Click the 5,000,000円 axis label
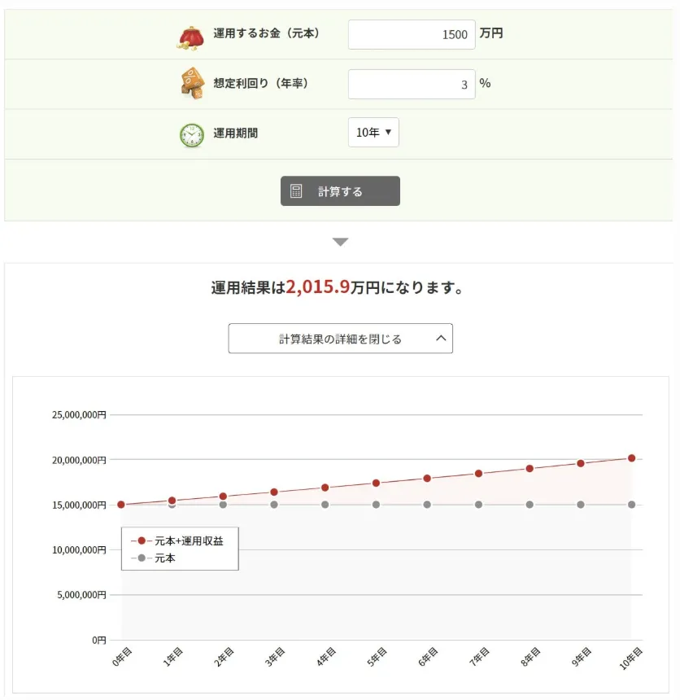 [81, 595]
